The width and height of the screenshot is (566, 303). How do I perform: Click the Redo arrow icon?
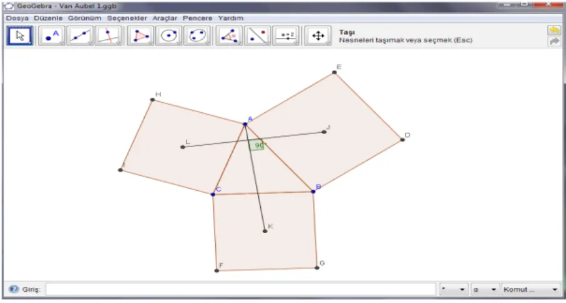(x=554, y=41)
